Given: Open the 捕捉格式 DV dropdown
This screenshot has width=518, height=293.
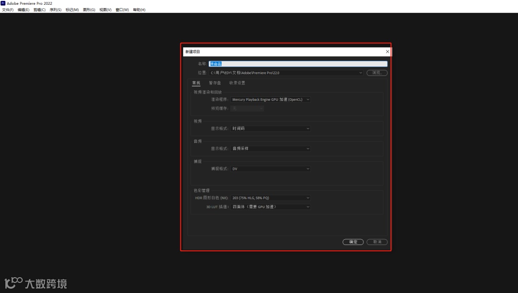Looking at the screenshot, I should [270, 169].
